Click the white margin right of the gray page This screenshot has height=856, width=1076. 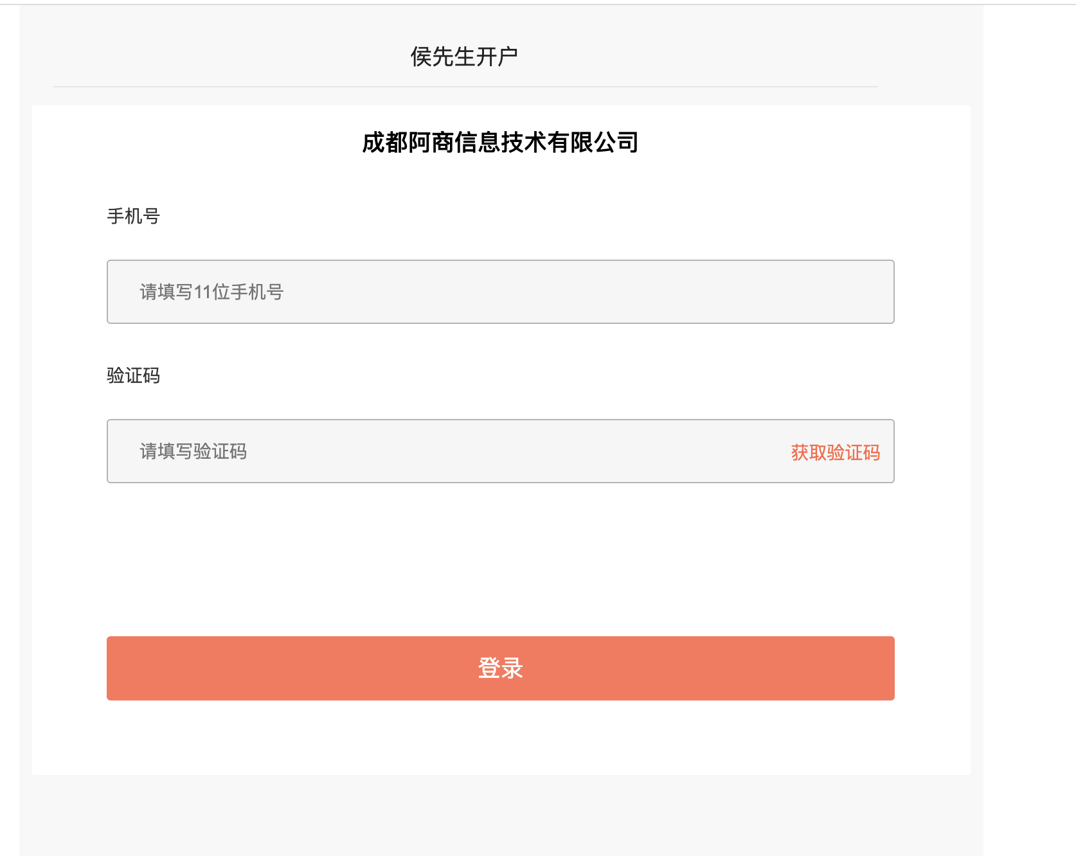(x=1030, y=431)
